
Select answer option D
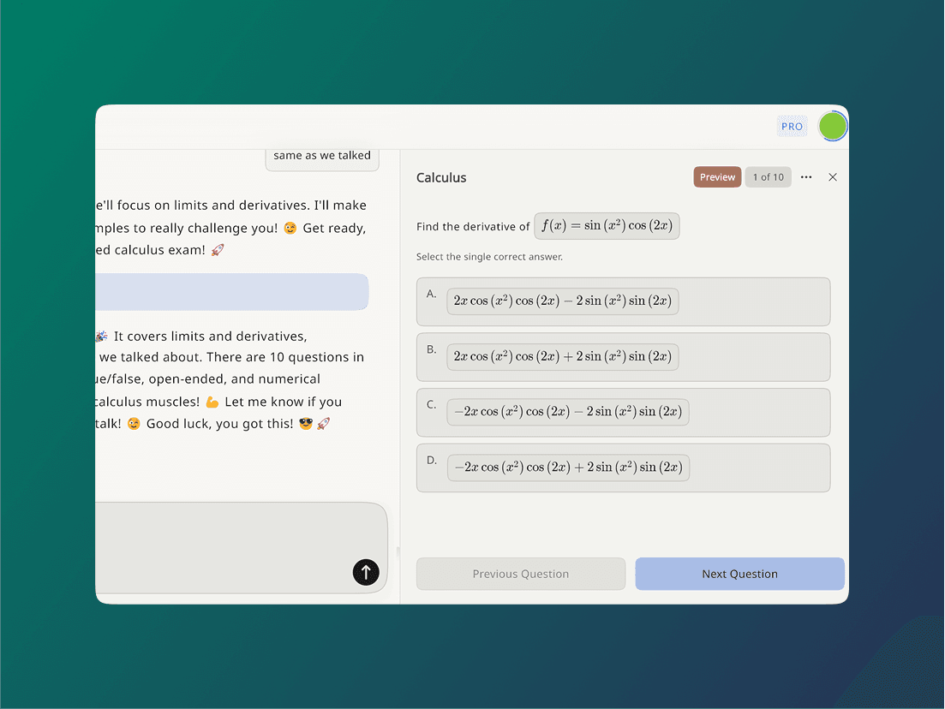[x=623, y=468]
